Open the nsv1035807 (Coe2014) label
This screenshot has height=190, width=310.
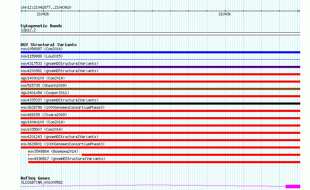[x=42, y=129]
